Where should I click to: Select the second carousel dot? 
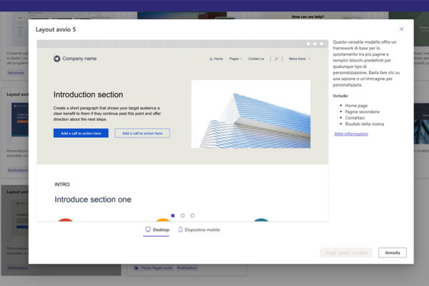coord(182,216)
